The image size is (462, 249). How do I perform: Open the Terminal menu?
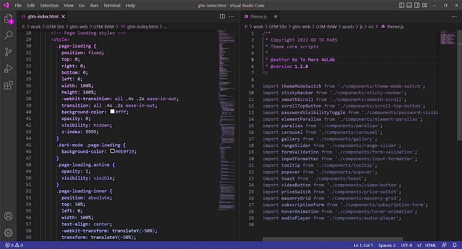112,6
